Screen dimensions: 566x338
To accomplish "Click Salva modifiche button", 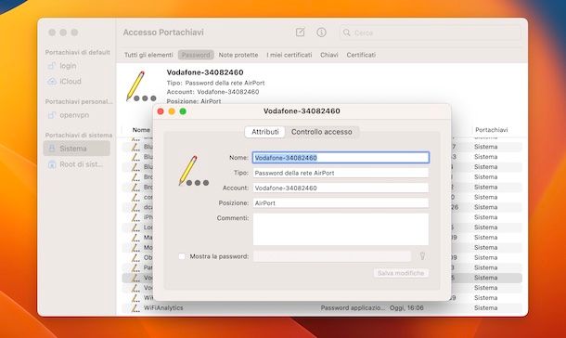I will (401, 273).
